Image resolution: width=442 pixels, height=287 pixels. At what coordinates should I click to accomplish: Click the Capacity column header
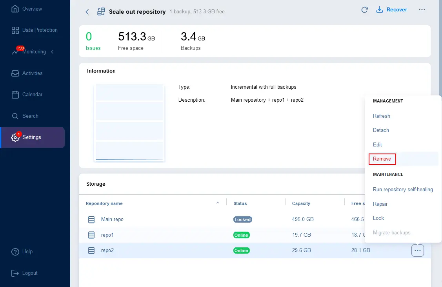coord(301,203)
